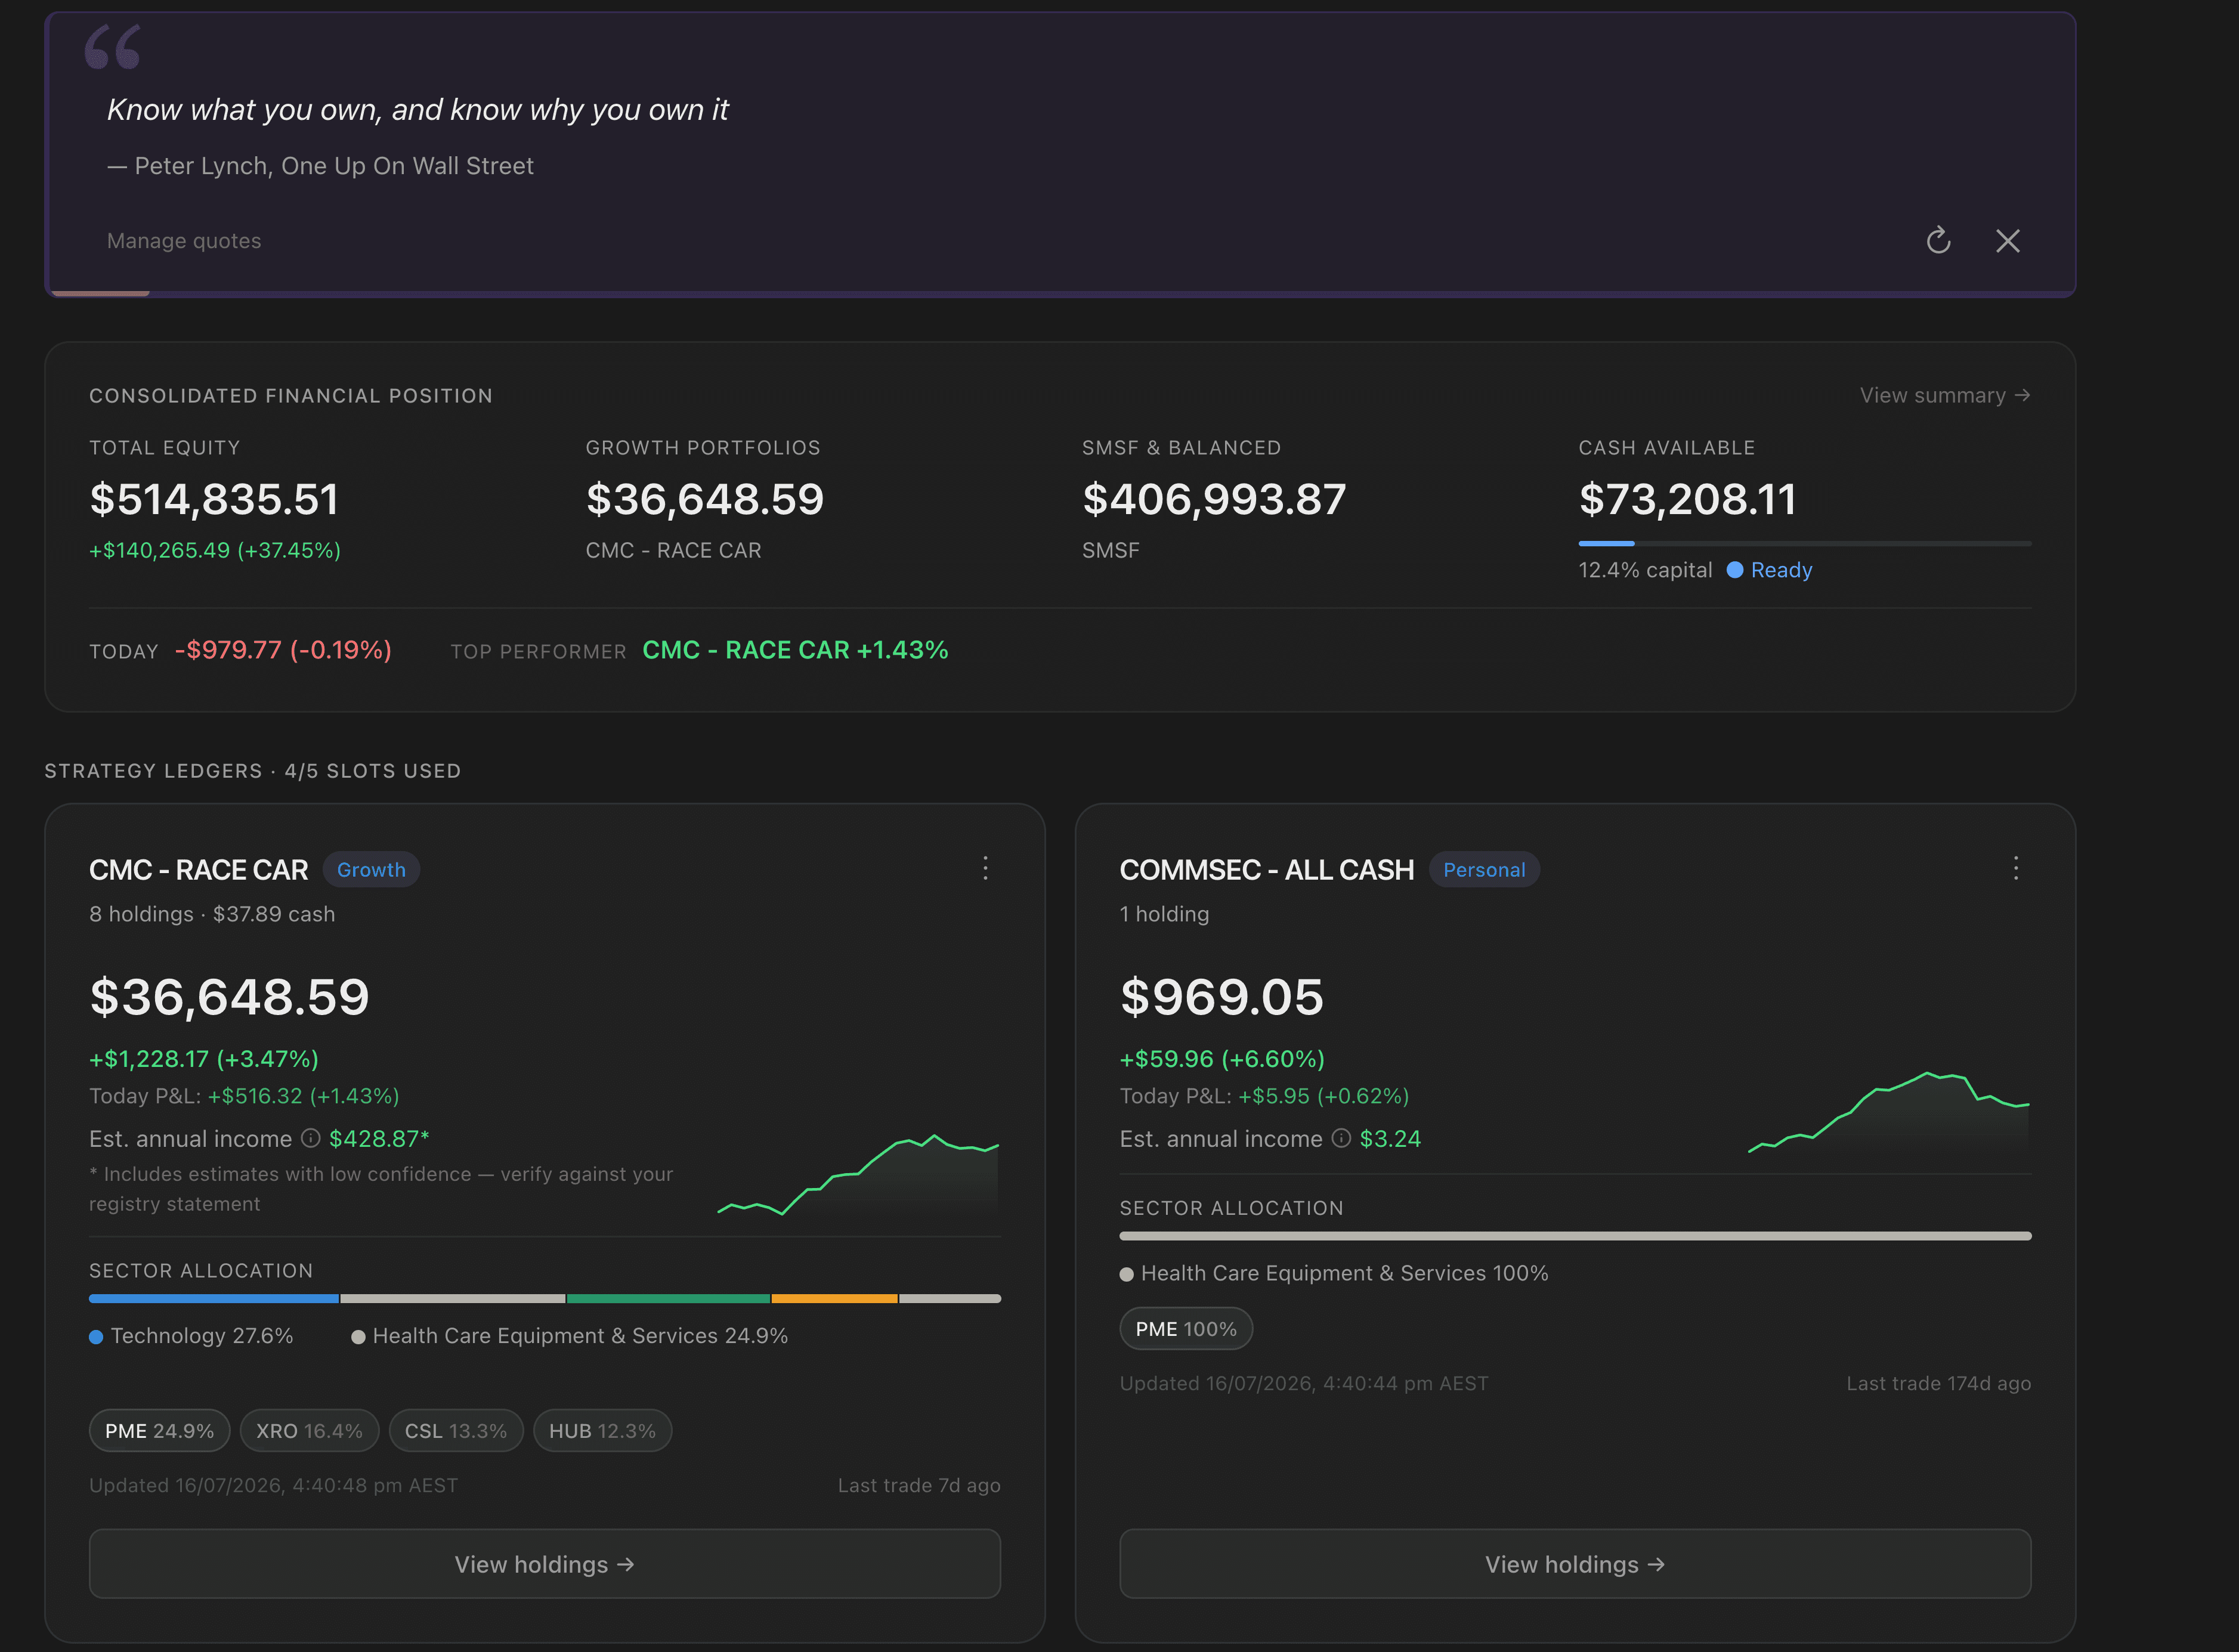The width and height of the screenshot is (2239, 1652).
Task: Click the CSL 13.3% holding chip
Action: (x=456, y=1430)
